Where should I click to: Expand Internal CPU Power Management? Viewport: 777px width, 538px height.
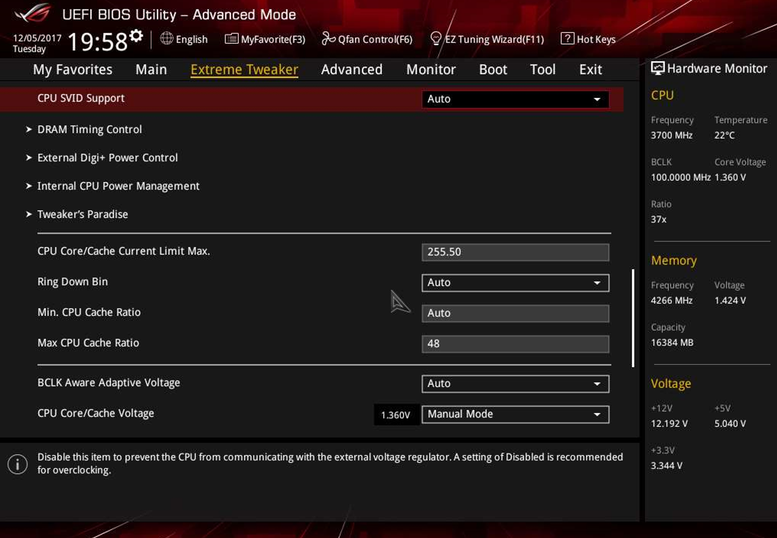pos(118,186)
